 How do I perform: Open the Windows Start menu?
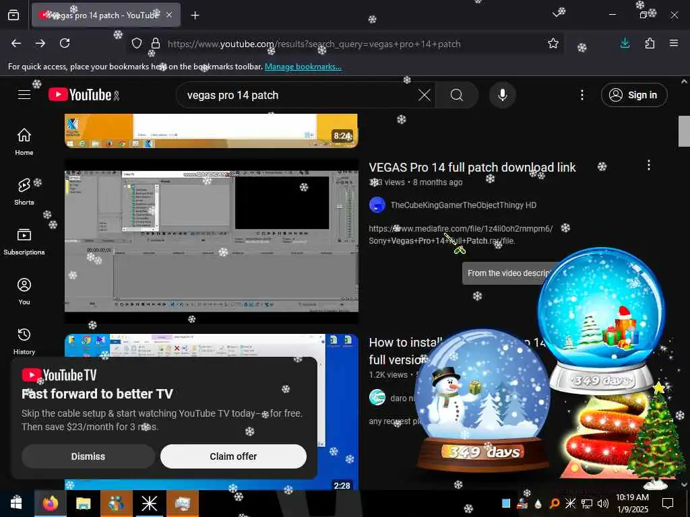[x=17, y=503]
